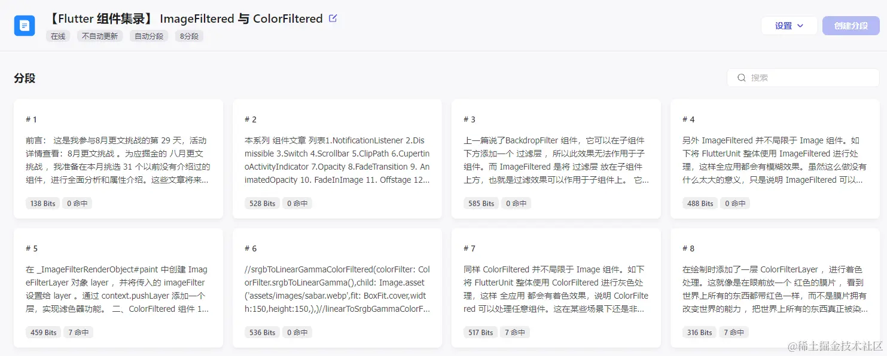Click the 517 Bits badge
Image resolution: width=887 pixels, height=356 pixels.
(x=481, y=332)
